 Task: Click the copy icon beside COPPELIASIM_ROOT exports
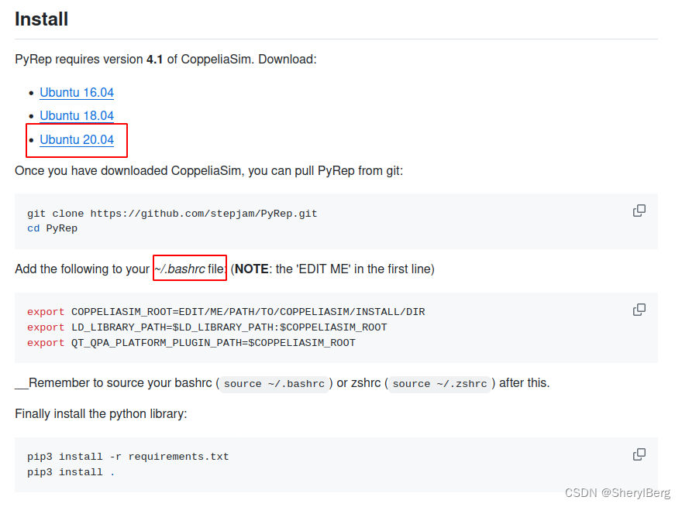pyautogui.click(x=639, y=309)
